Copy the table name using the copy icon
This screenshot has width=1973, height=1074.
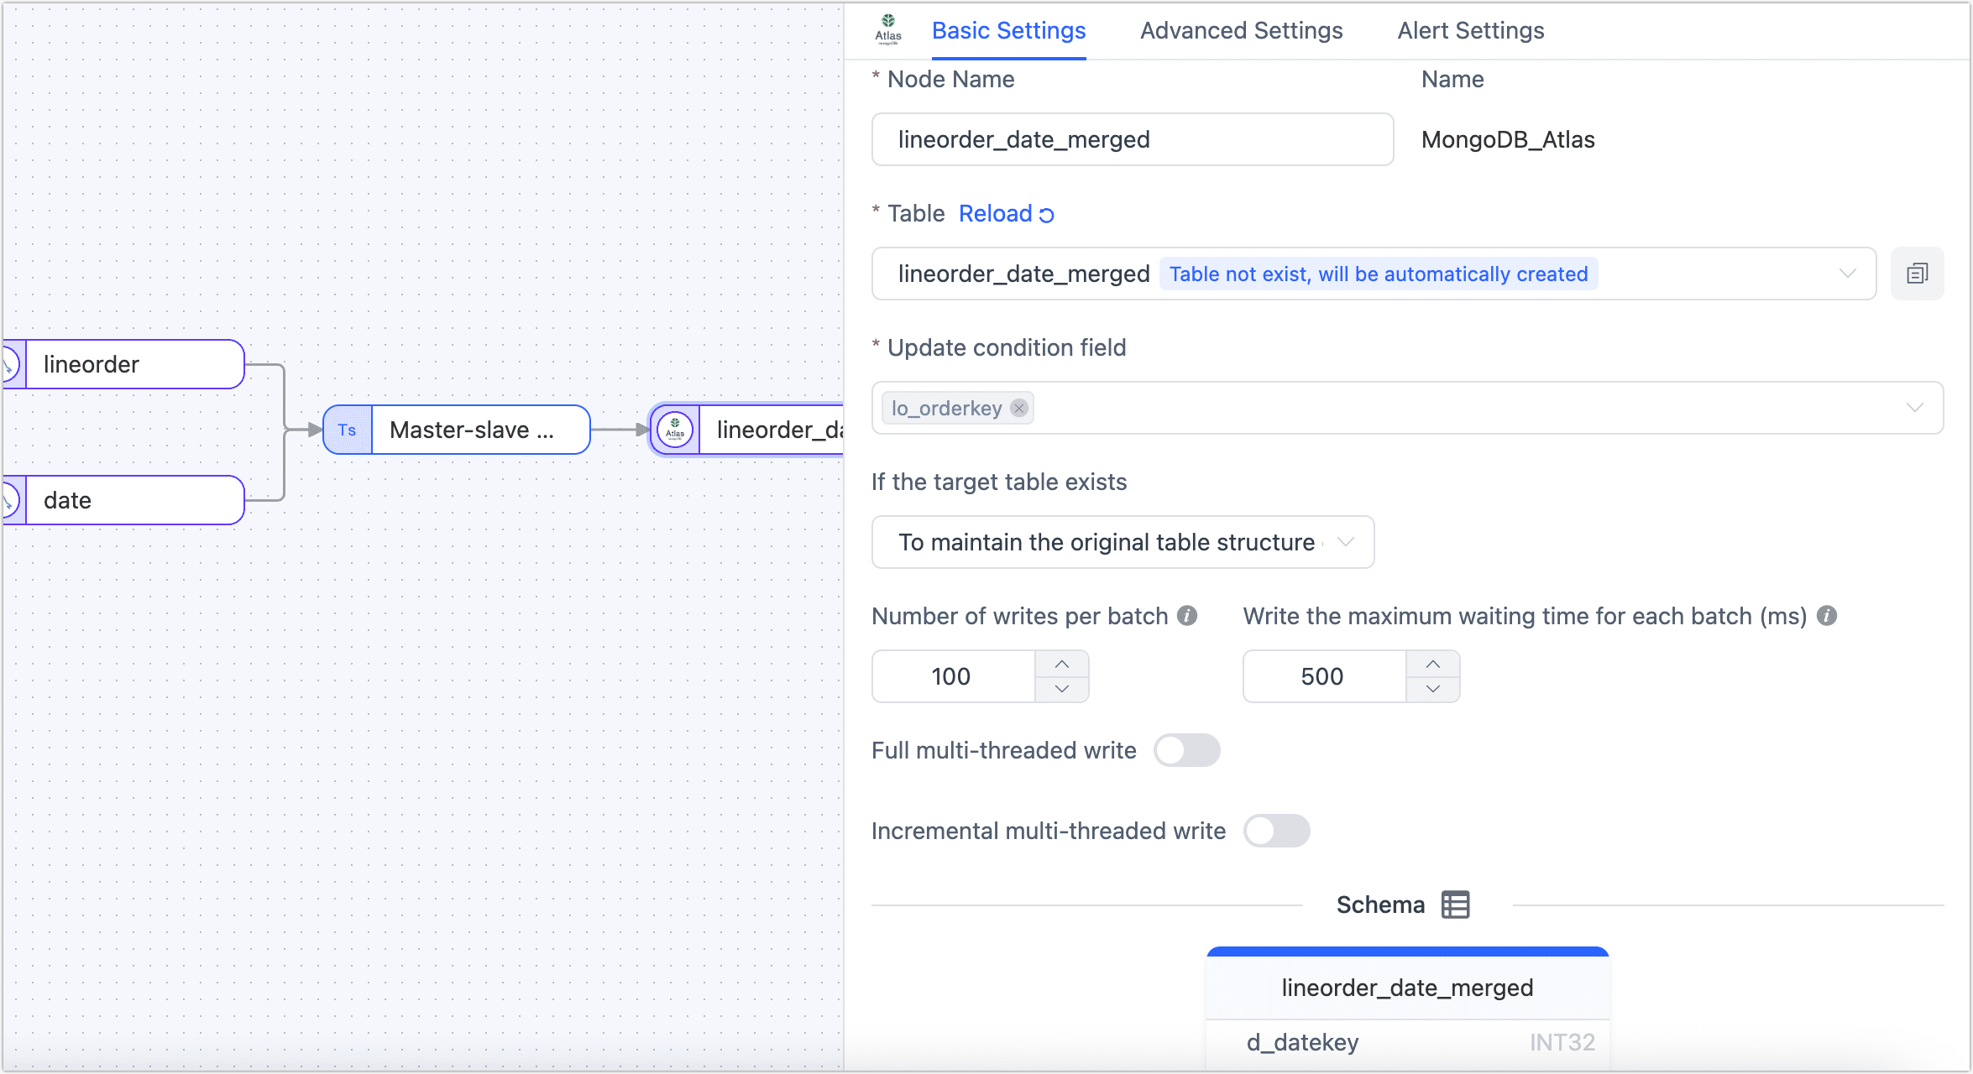(x=1917, y=274)
